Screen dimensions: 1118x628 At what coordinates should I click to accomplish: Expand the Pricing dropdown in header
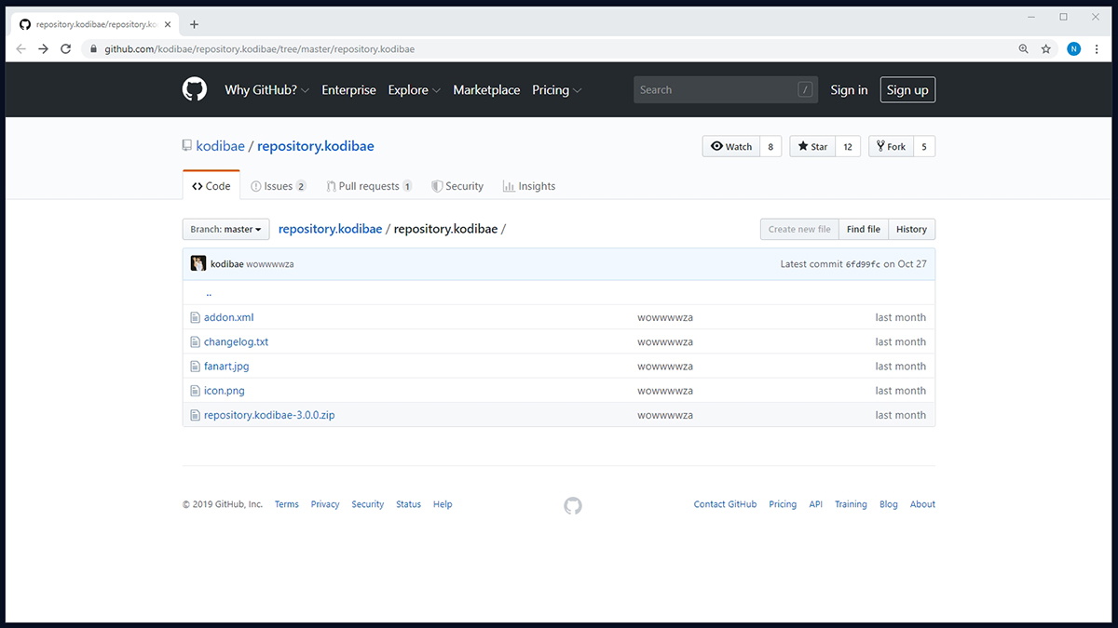coord(556,90)
